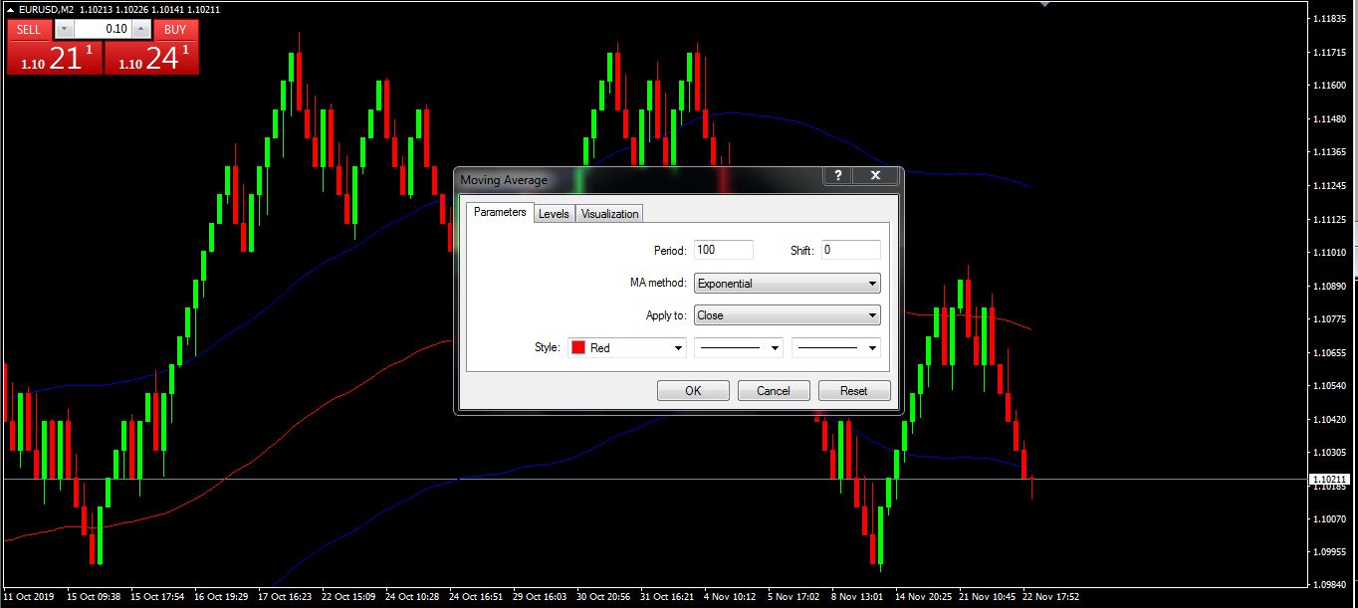Confirm the Moving Average dialog with OK
This screenshot has width=1358, height=608.
693,391
